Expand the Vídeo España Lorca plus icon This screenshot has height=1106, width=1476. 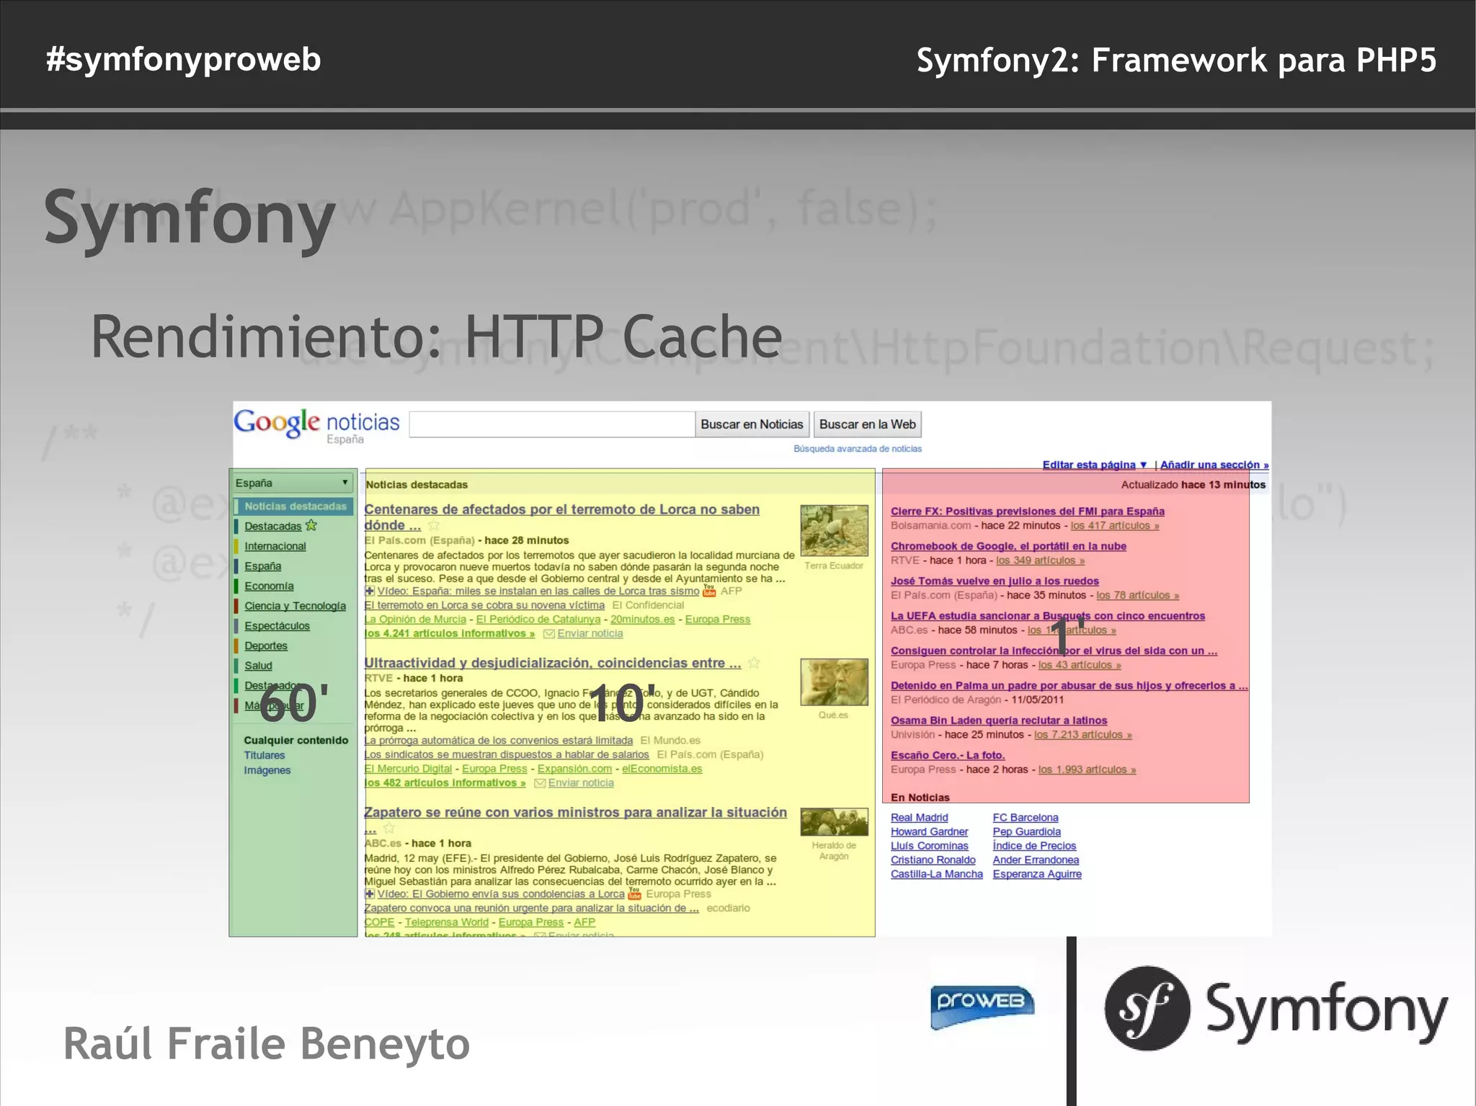[370, 591]
